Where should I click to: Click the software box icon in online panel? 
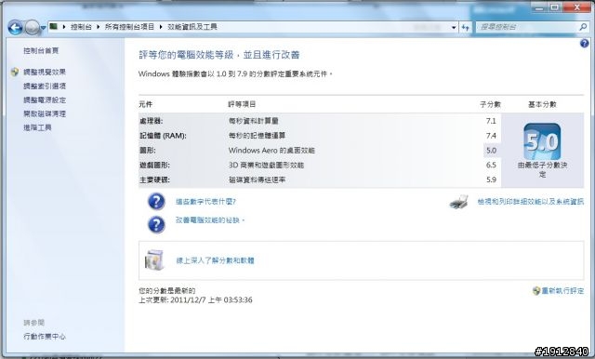coord(154,260)
